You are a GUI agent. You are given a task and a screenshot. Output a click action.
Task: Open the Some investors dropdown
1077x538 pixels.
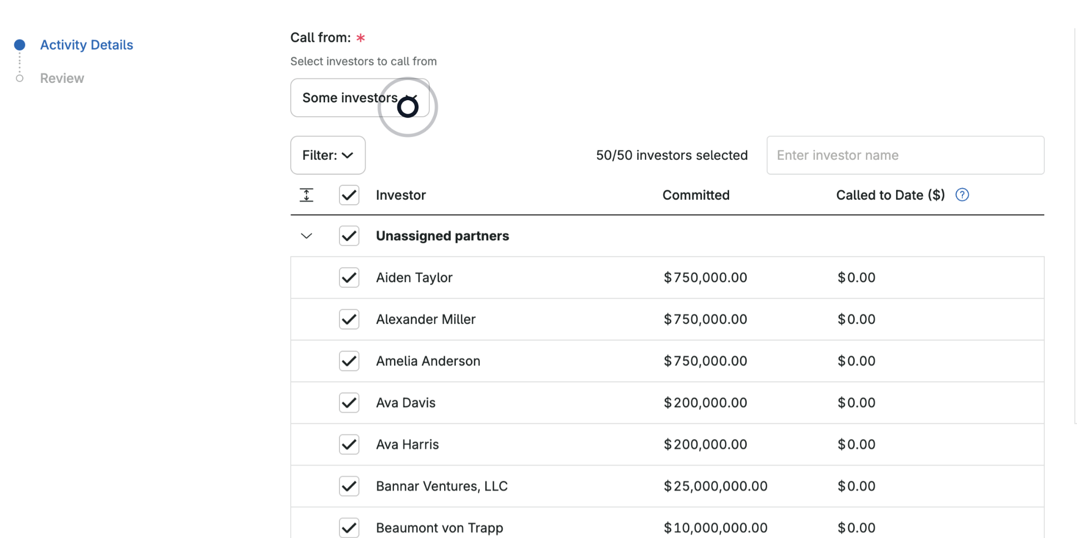tap(359, 97)
